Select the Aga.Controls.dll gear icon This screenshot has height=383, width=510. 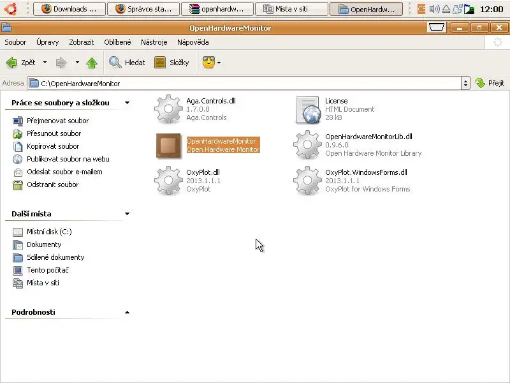click(168, 109)
